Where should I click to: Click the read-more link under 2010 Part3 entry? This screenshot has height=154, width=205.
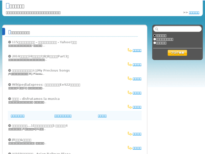point(137,65)
